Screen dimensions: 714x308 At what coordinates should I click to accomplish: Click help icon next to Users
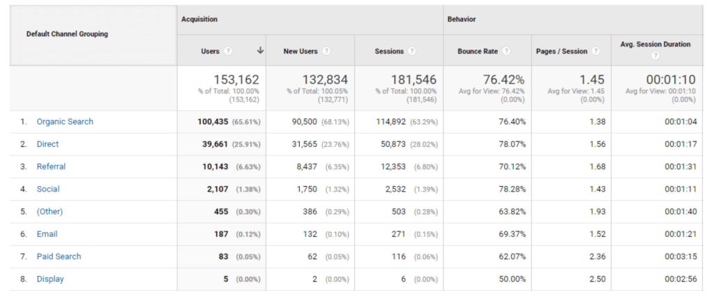(228, 52)
